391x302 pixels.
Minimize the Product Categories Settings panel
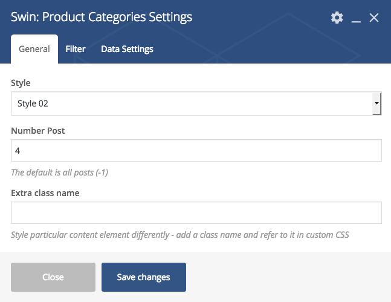click(356, 18)
